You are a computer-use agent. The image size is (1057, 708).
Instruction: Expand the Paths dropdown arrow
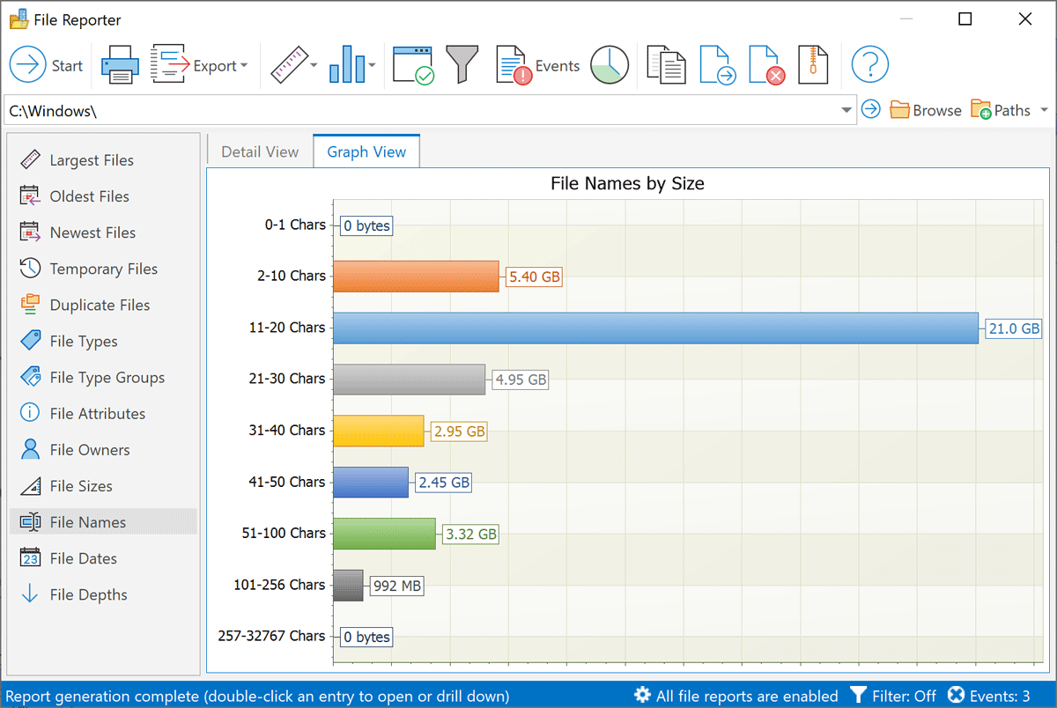pyautogui.click(x=1045, y=109)
